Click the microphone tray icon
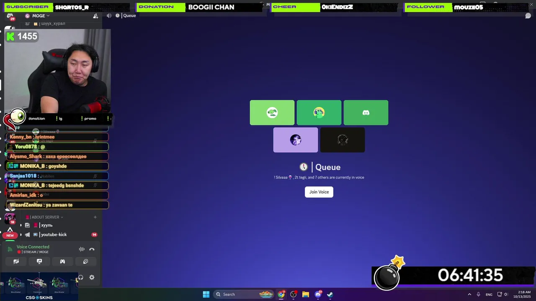Screen dimensions: 536x301 point(479,294)
